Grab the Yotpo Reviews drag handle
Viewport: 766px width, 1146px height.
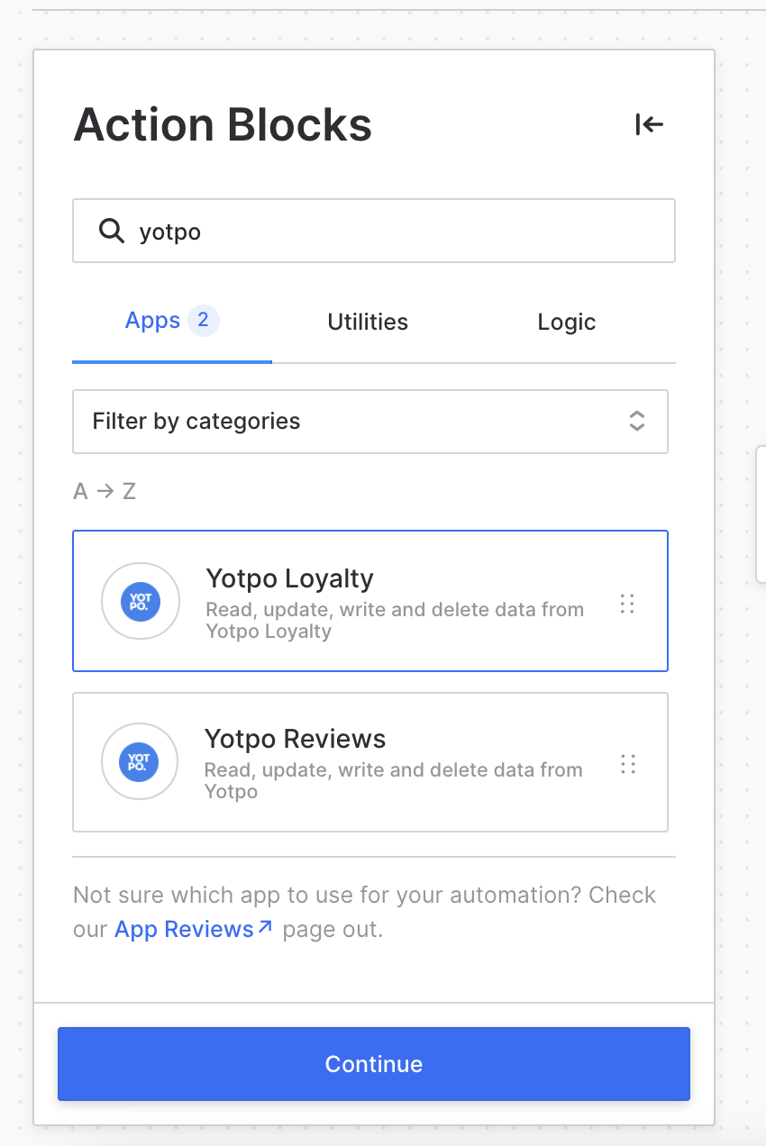click(628, 765)
